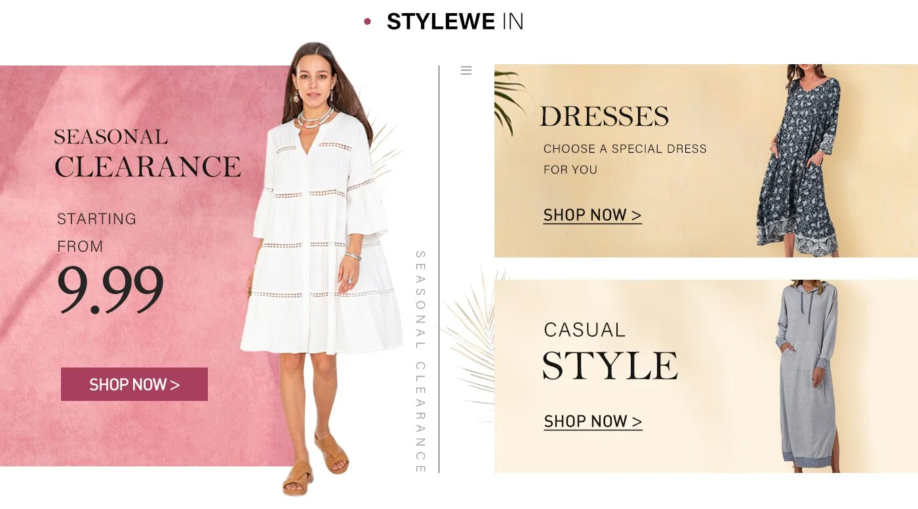
Task: Click the DRESSES banner heading
Action: click(604, 117)
